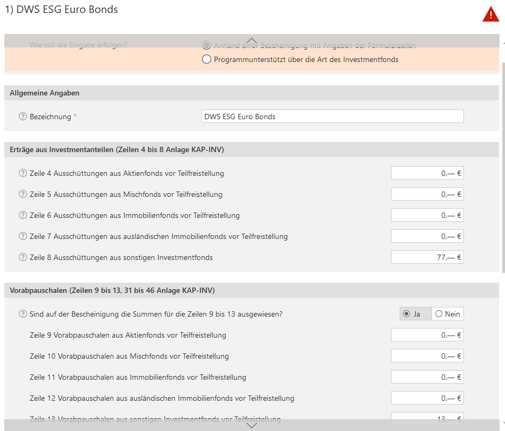Click 'Vorabpauschalen (Zeilen 9 bis 13...)' header
This screenshot has width=505, height=431.
click(252, 290)
